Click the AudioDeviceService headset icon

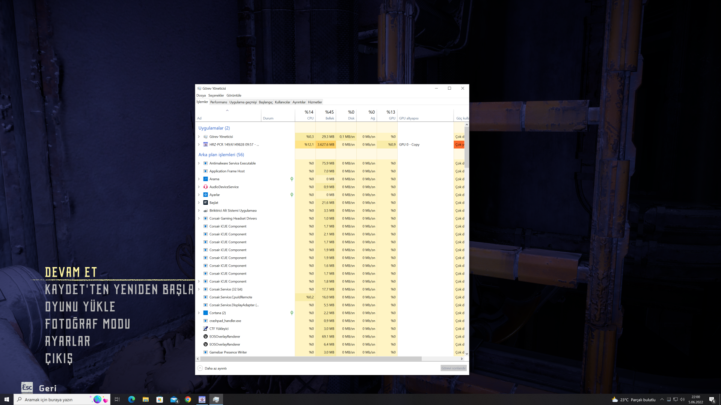[205, 187]
